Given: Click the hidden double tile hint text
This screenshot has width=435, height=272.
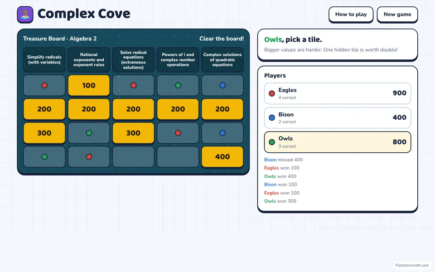Looking at the screenshot, I should pos(331,50).
